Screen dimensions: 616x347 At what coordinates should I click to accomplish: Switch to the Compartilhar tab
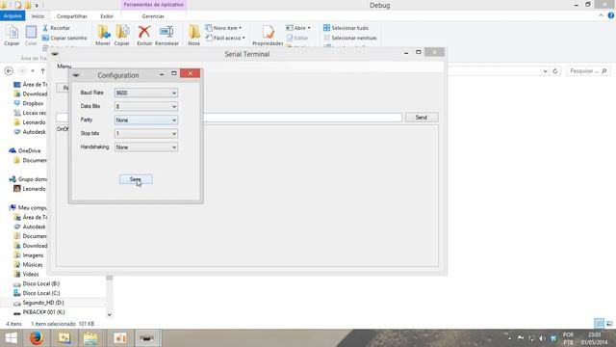coord(72,16)
